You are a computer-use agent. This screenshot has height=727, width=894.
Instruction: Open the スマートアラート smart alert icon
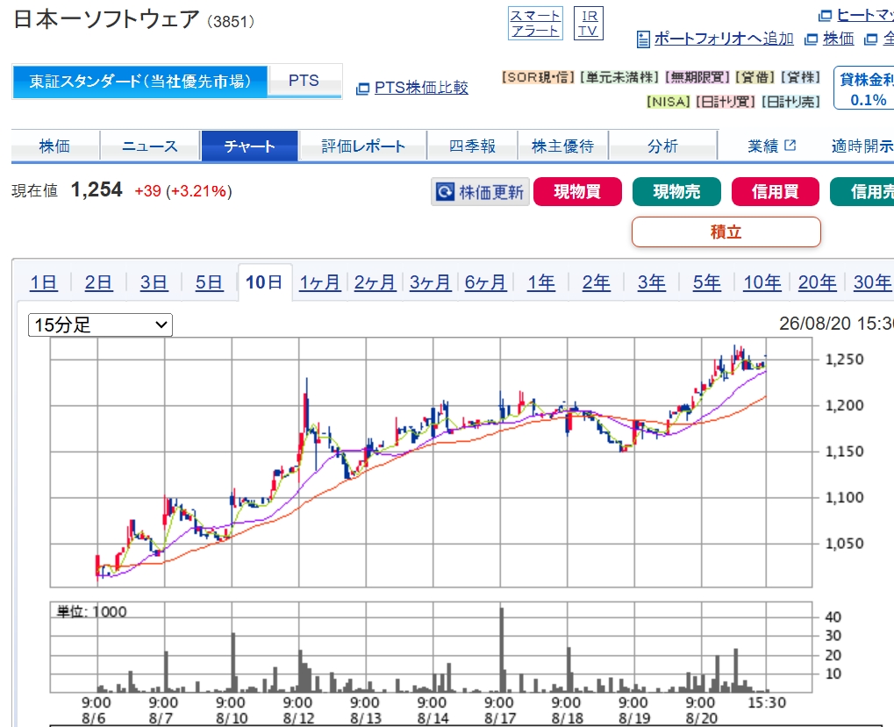(535, 24)
